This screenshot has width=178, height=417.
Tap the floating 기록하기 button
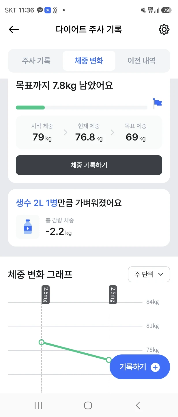point(140,367)
